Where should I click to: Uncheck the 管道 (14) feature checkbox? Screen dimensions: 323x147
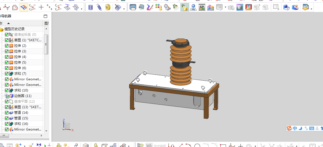(x=7, y=113)
